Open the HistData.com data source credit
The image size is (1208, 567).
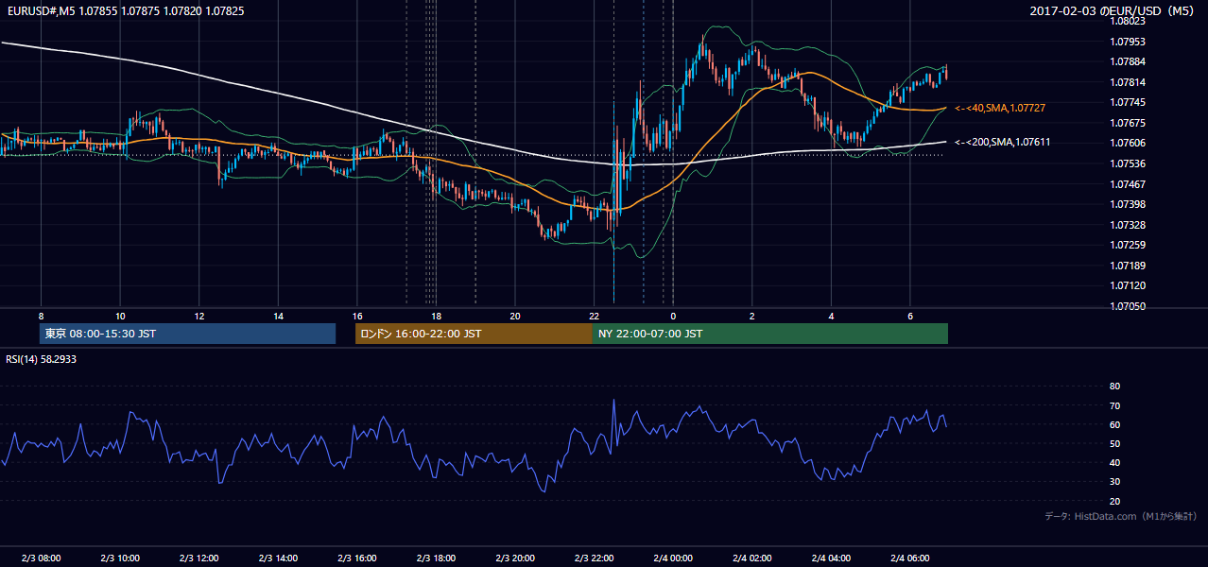pos(1121,516)
